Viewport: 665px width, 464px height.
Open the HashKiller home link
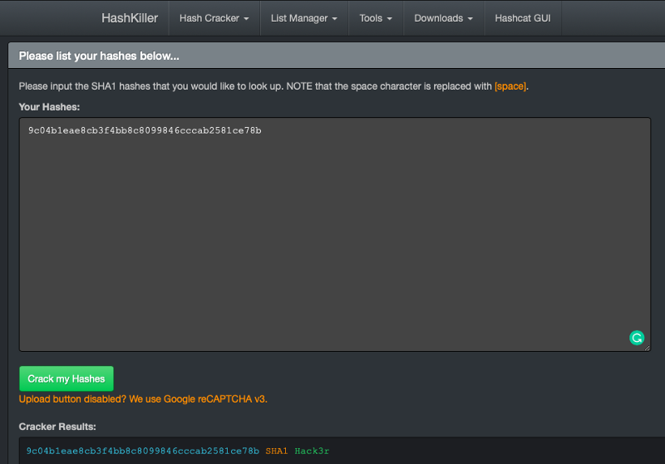tap(130, 18)
